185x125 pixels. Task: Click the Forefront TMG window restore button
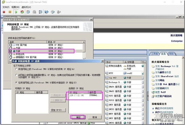[x=180, y=17]
